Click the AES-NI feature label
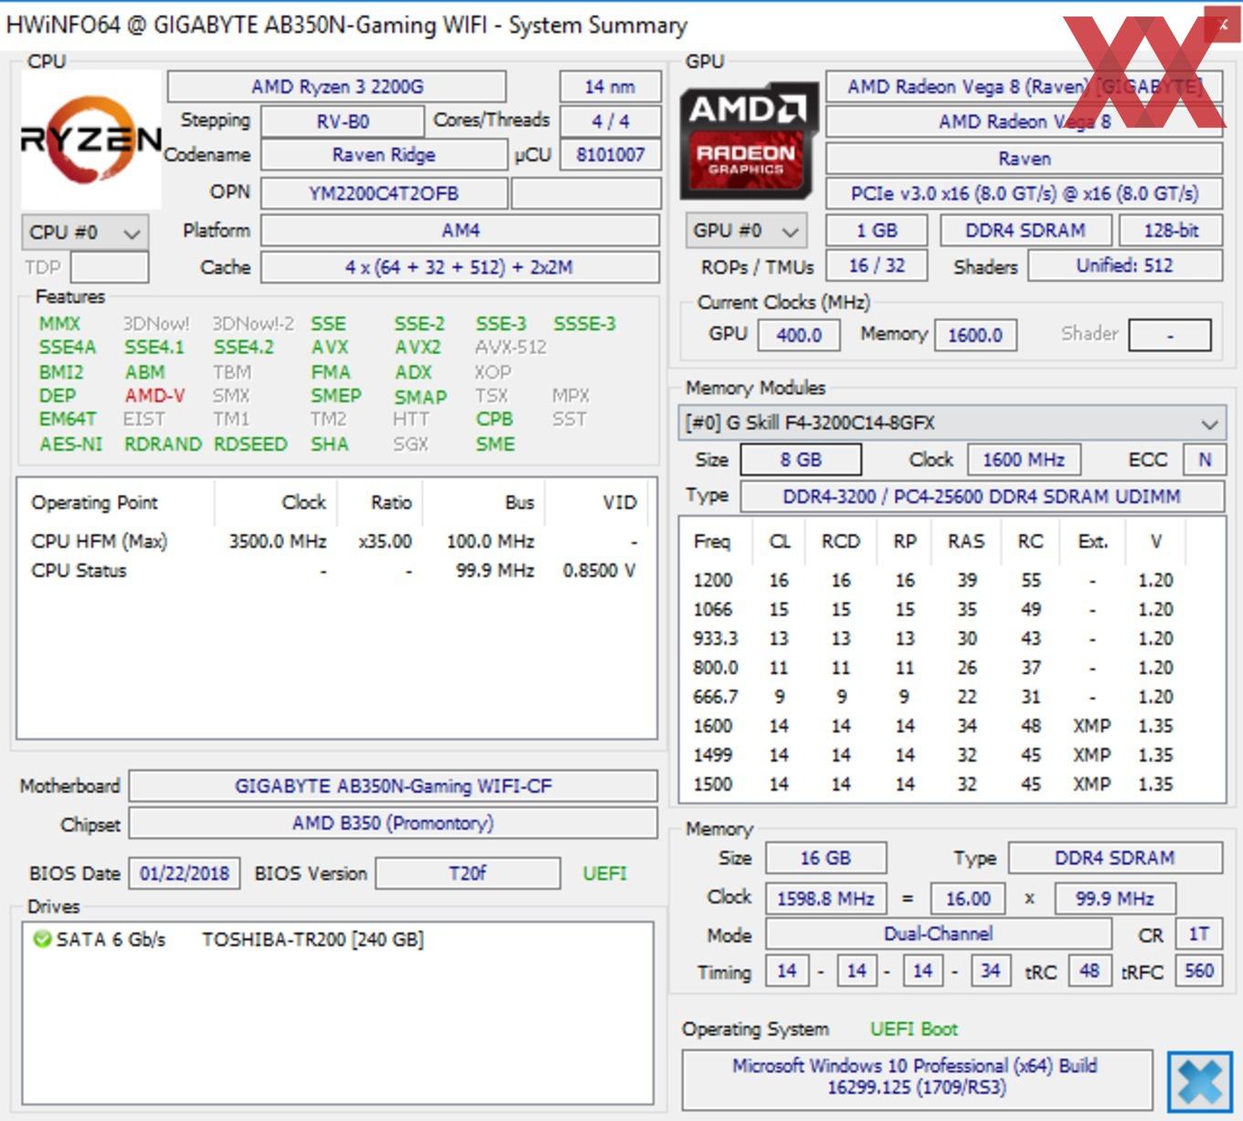This screenshot has height=1121, width=1243. tap(70, 444)
